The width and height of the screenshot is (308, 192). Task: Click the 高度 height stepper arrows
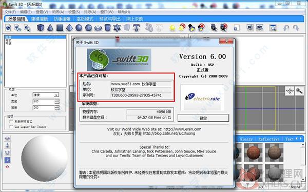[x=57, y=108]
